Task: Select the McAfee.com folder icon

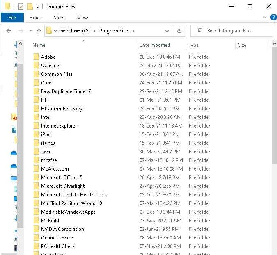Action: 36,169
